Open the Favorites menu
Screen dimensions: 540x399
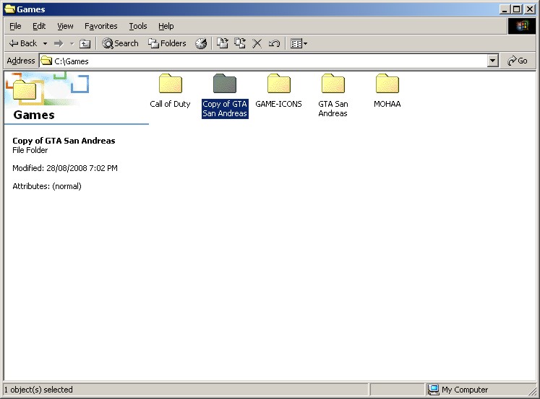click(x=101, y=26)
